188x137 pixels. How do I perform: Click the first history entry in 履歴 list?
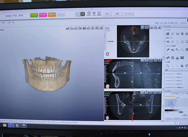(174, 74)
